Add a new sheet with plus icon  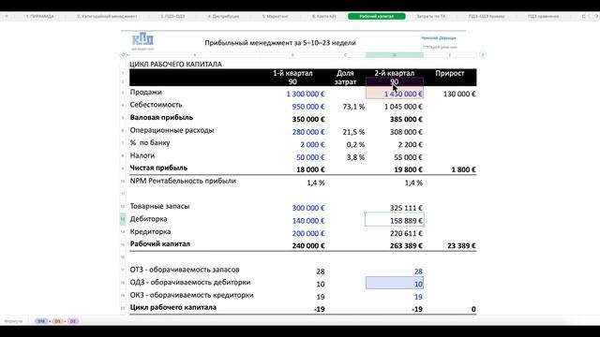(x=7, y=17)
